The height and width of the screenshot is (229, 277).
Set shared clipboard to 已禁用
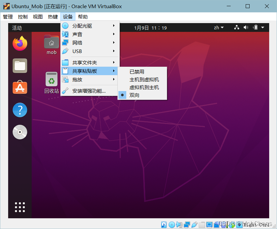[142, 72]
